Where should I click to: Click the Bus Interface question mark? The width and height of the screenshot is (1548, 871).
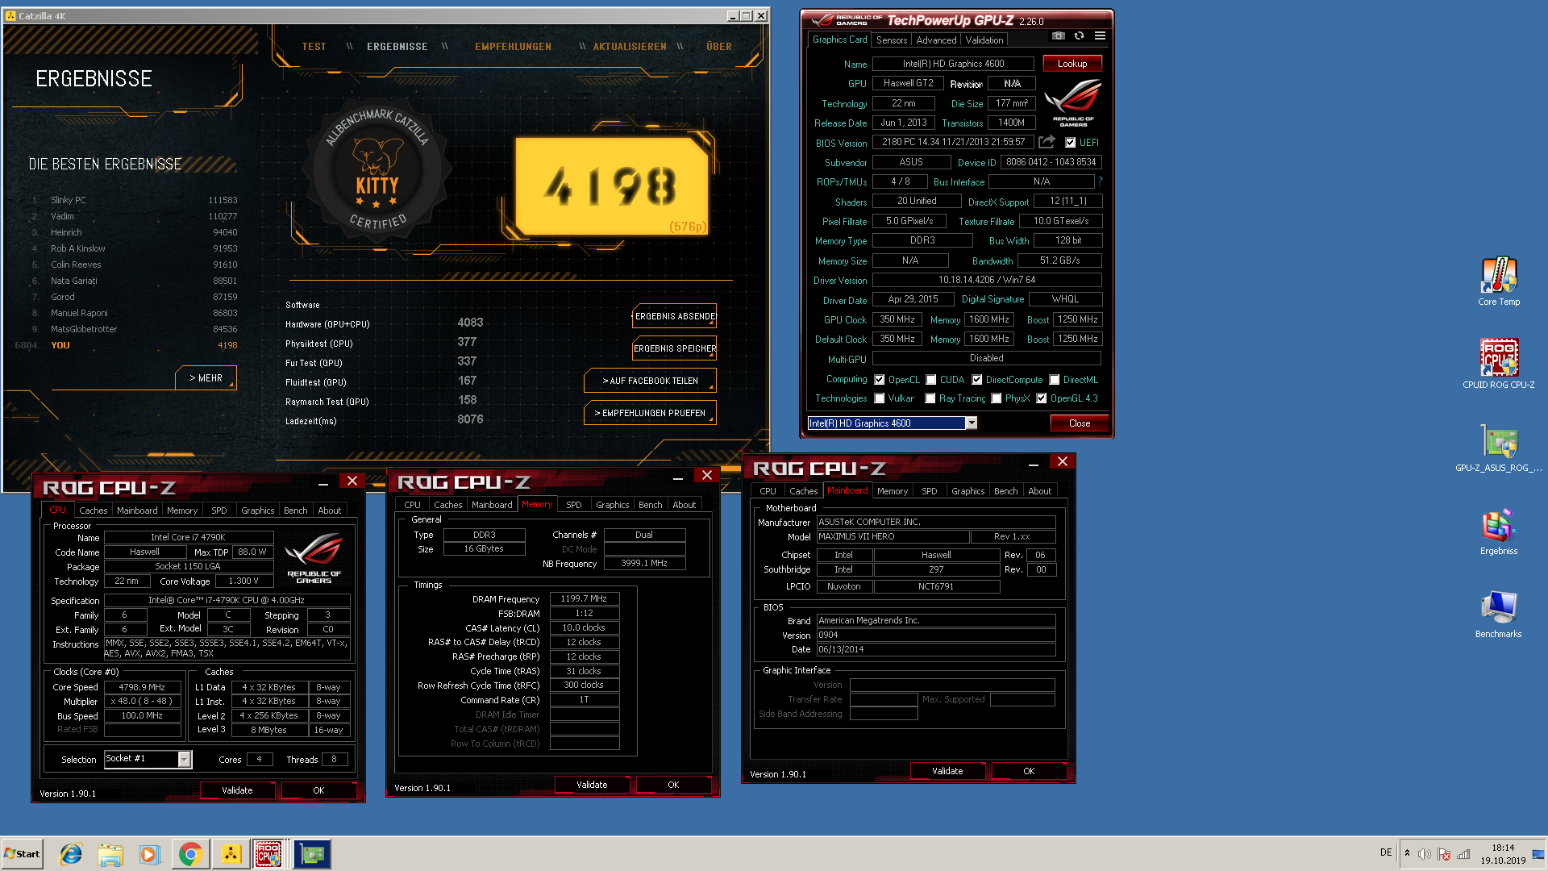[x=1100, y=181]
